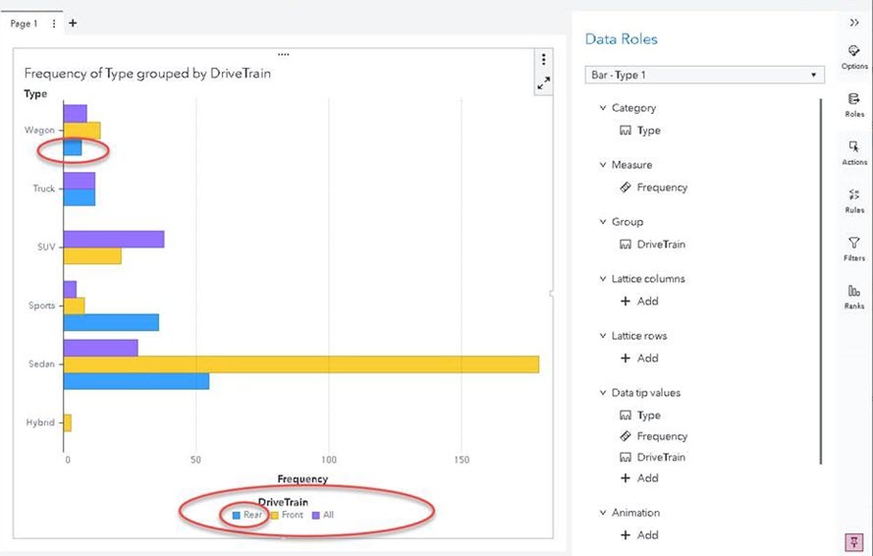Click the SUV axis label
The image size is (873, 556).
coord(46,247)
